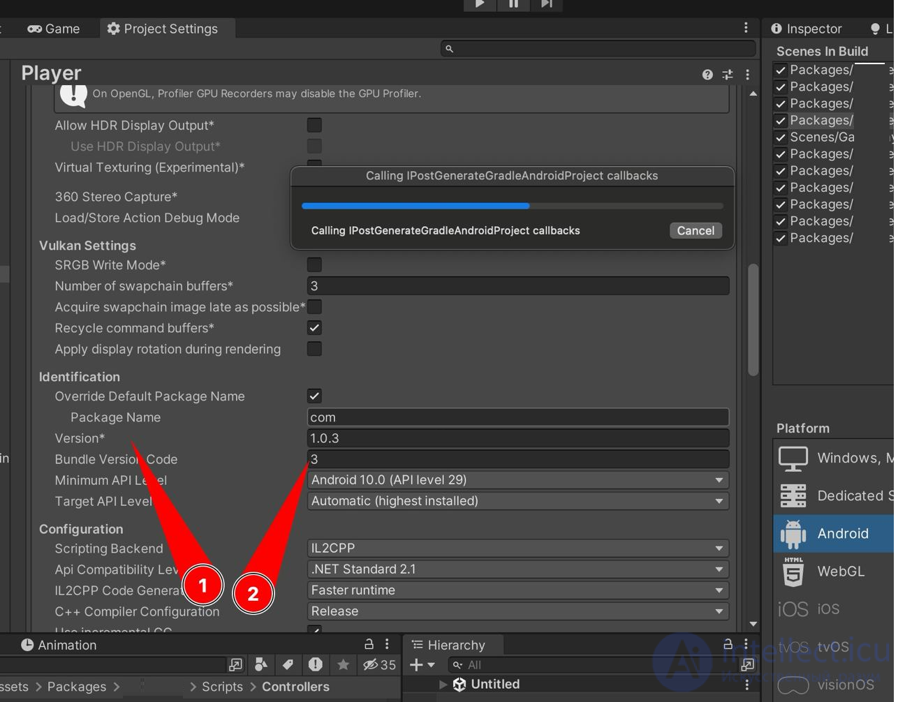905x702 pixels.
Task: Click the scroll-down arrow of Player settings
Action: (x=753, y=624)
